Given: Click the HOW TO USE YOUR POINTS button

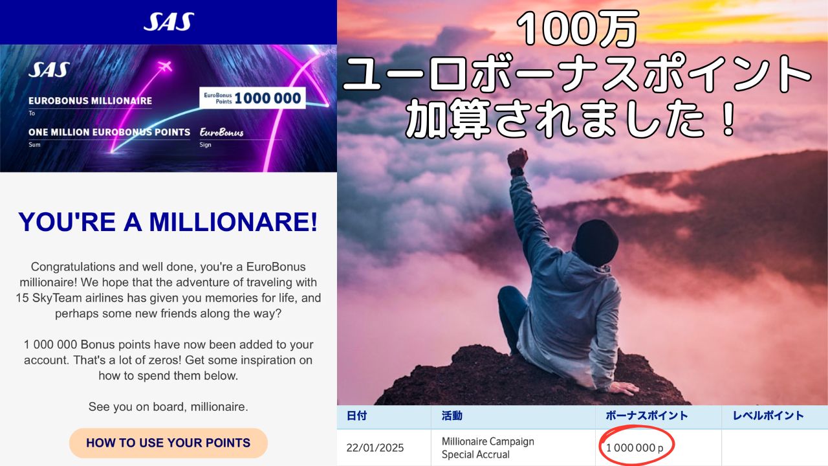Looking at the screenshot, I should pos(168,443).
